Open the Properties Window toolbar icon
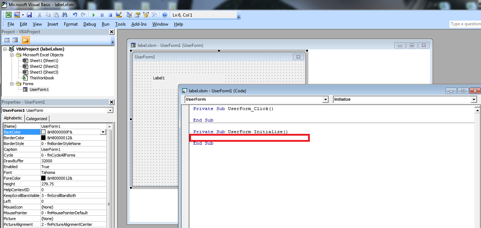Screen dimensions: 481x228 138,15
